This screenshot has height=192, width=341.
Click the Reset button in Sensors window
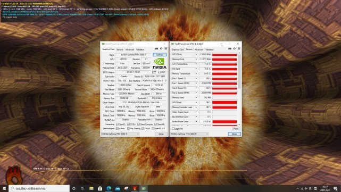pyautogui.click(x=236, y=129)
